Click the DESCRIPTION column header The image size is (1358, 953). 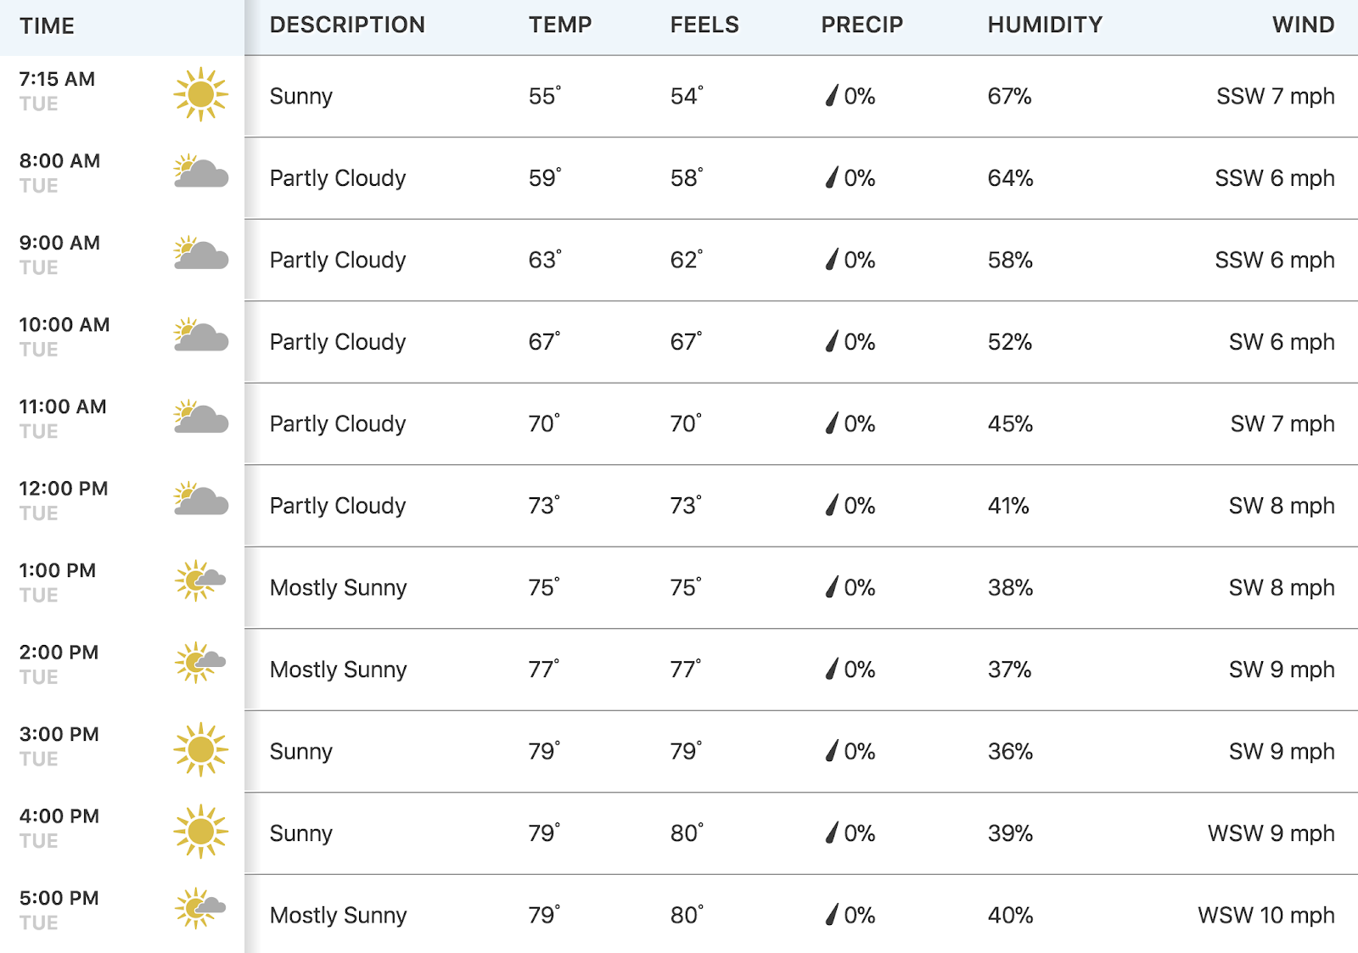coord(347,25)
